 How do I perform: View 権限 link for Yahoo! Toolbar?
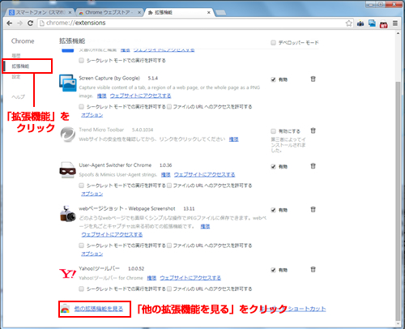[x=151, y=278]
